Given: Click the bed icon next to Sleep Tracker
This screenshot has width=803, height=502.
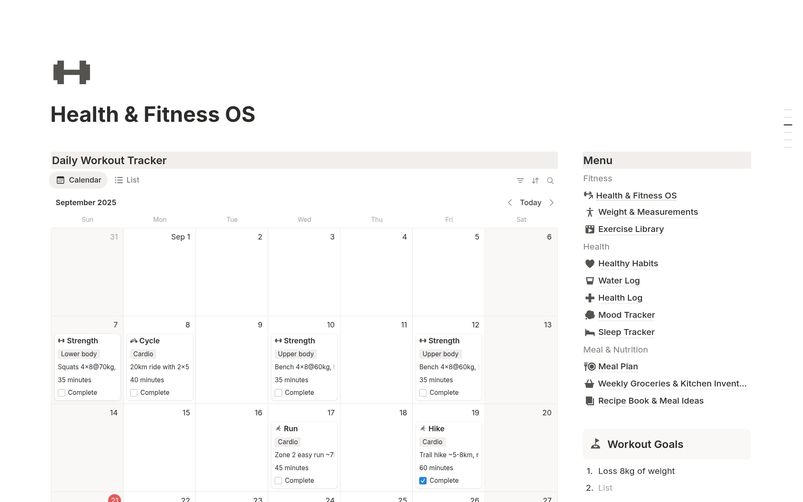Looking at the screenshot, I should click(x=590, y=332).
